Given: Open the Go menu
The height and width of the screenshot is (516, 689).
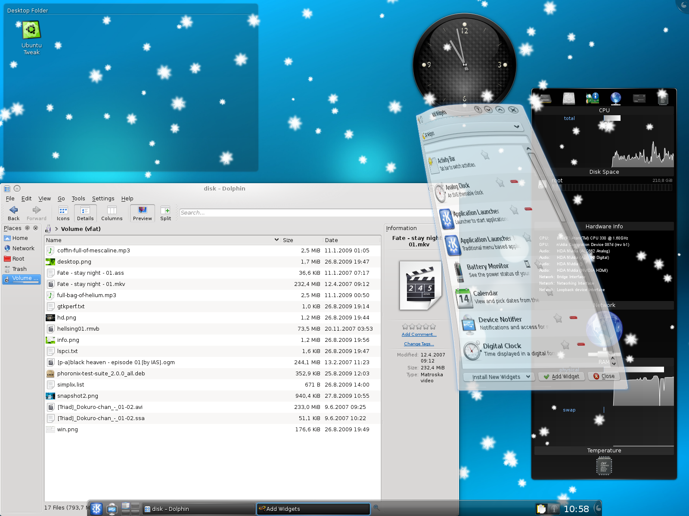Looking at the screenshot, I should point(61,198).
